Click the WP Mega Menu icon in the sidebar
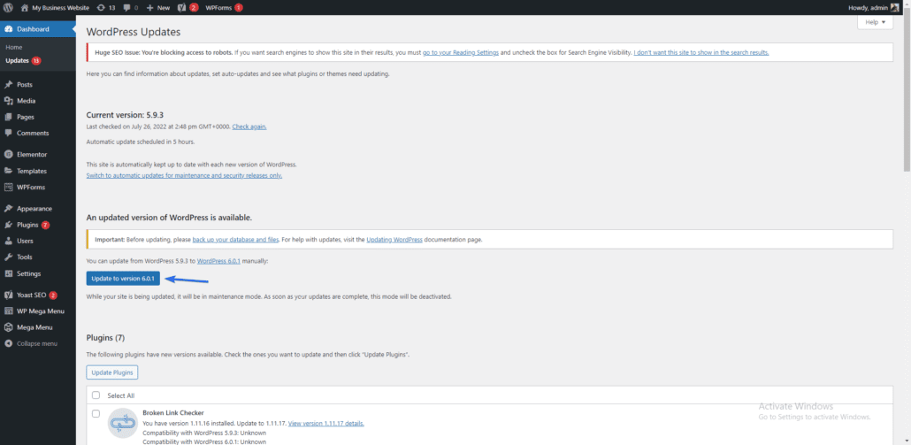Viewport: 911px width, 445px height. point(8,311)
